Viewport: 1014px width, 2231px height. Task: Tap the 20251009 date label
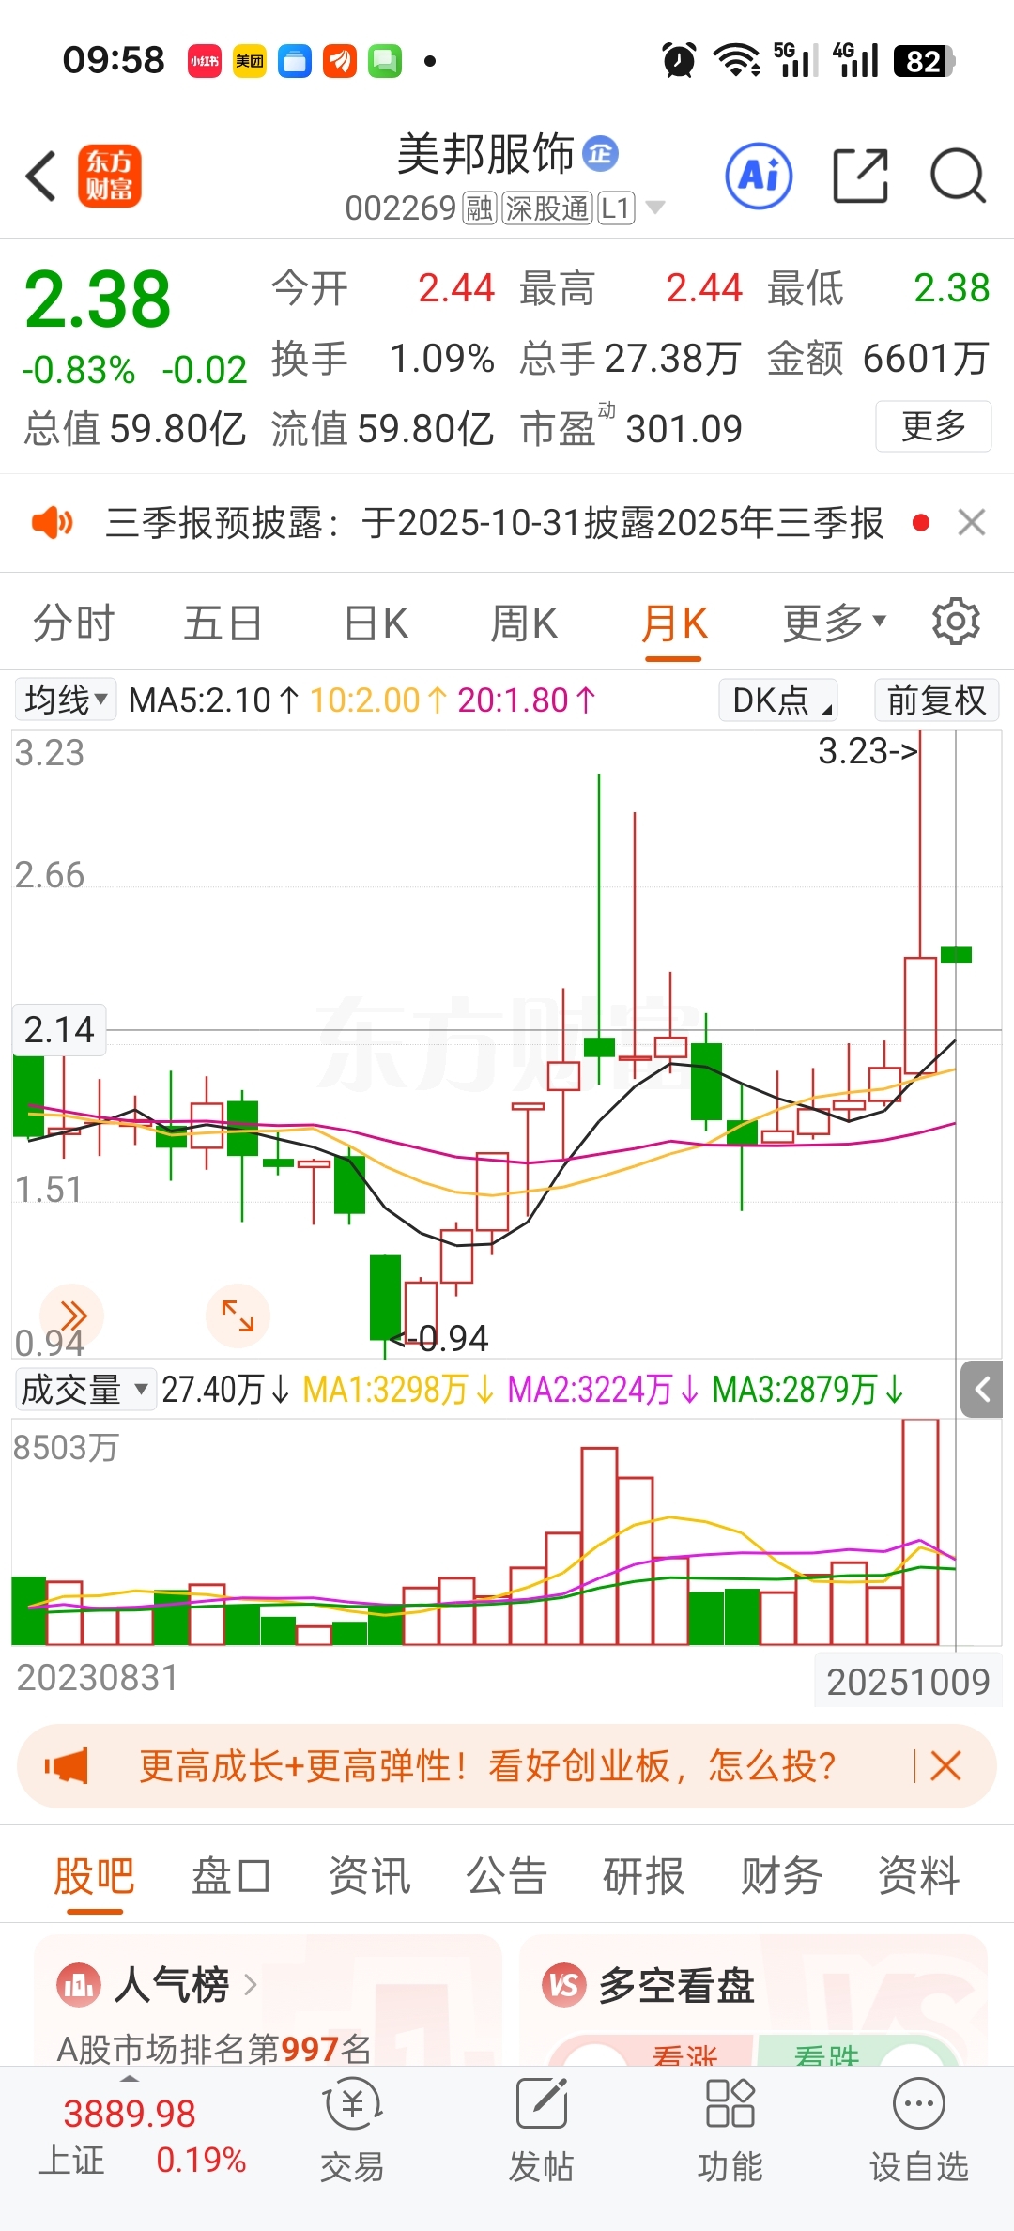[x=908, y=1682]
